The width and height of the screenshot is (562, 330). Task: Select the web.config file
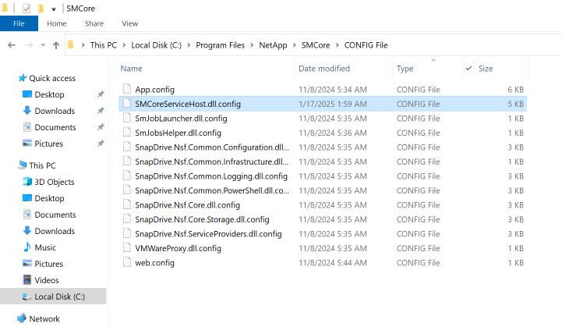[323, 263]
